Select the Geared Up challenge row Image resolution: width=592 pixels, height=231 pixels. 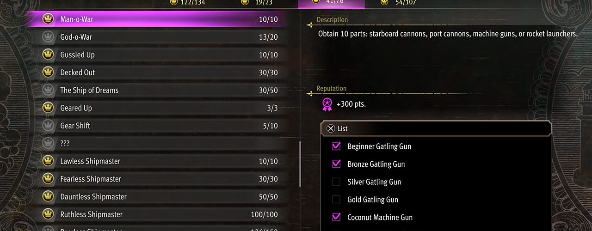[x=157, y=108]
